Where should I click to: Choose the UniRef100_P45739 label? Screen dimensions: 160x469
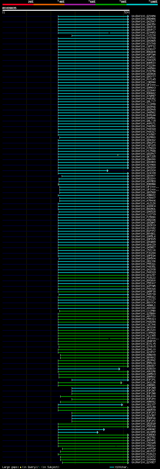coord(143,294)
